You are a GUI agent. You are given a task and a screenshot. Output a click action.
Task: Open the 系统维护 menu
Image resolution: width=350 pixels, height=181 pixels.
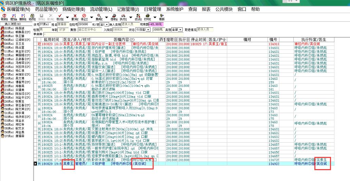[x=175, y=9]
